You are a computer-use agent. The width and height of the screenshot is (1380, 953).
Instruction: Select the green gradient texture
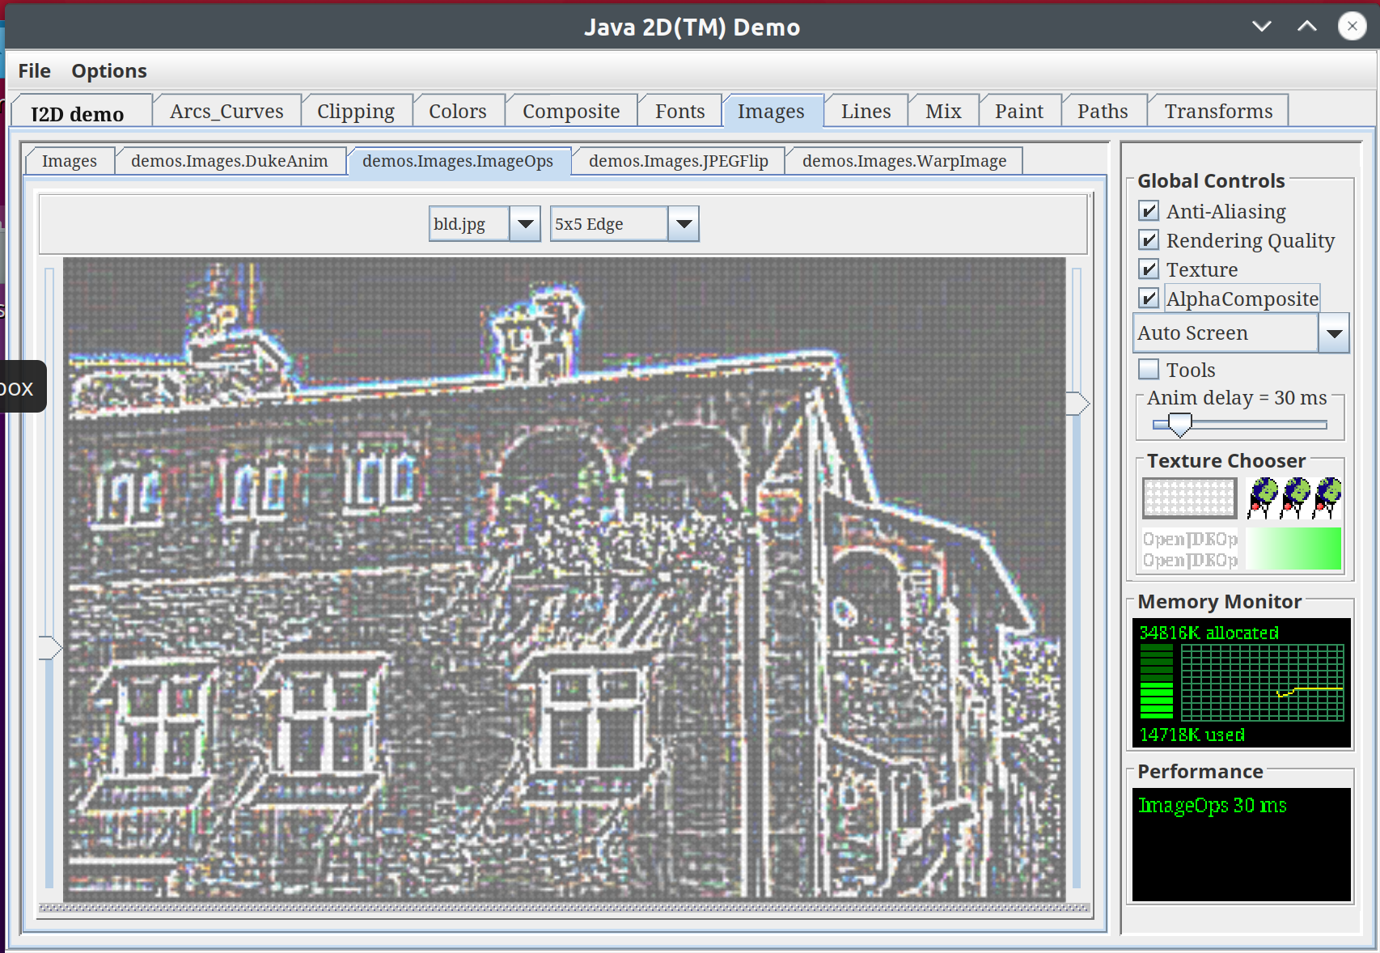point(1293,549)
